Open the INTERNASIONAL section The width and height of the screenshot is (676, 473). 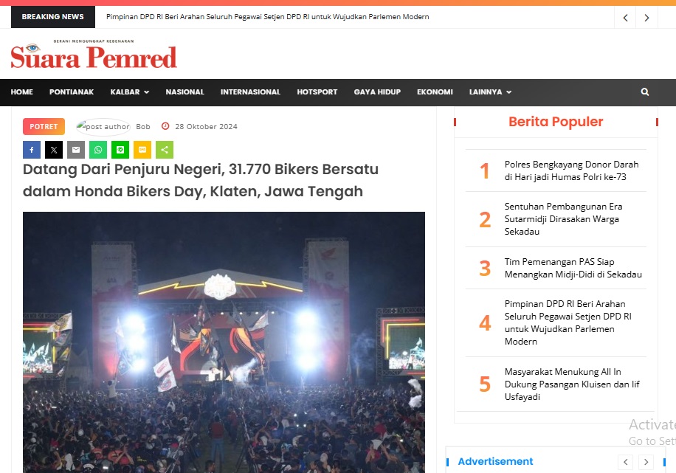pyautogui.click(x=250, y=92)
